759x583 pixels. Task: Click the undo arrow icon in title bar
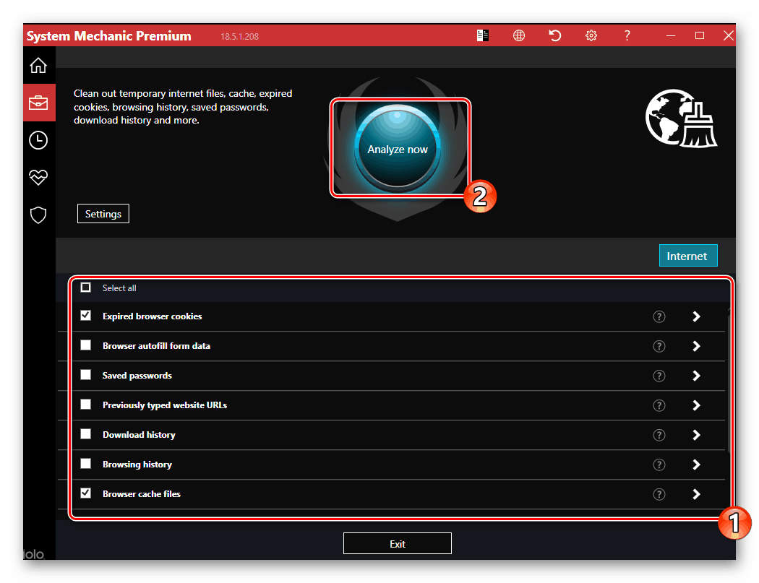click(x=554, y=35)
